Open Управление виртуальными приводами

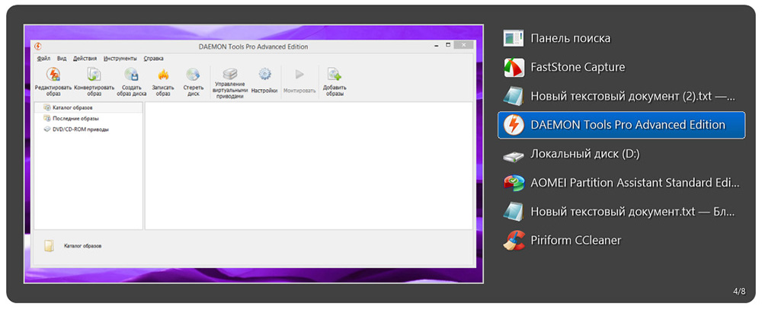(230, 74)
